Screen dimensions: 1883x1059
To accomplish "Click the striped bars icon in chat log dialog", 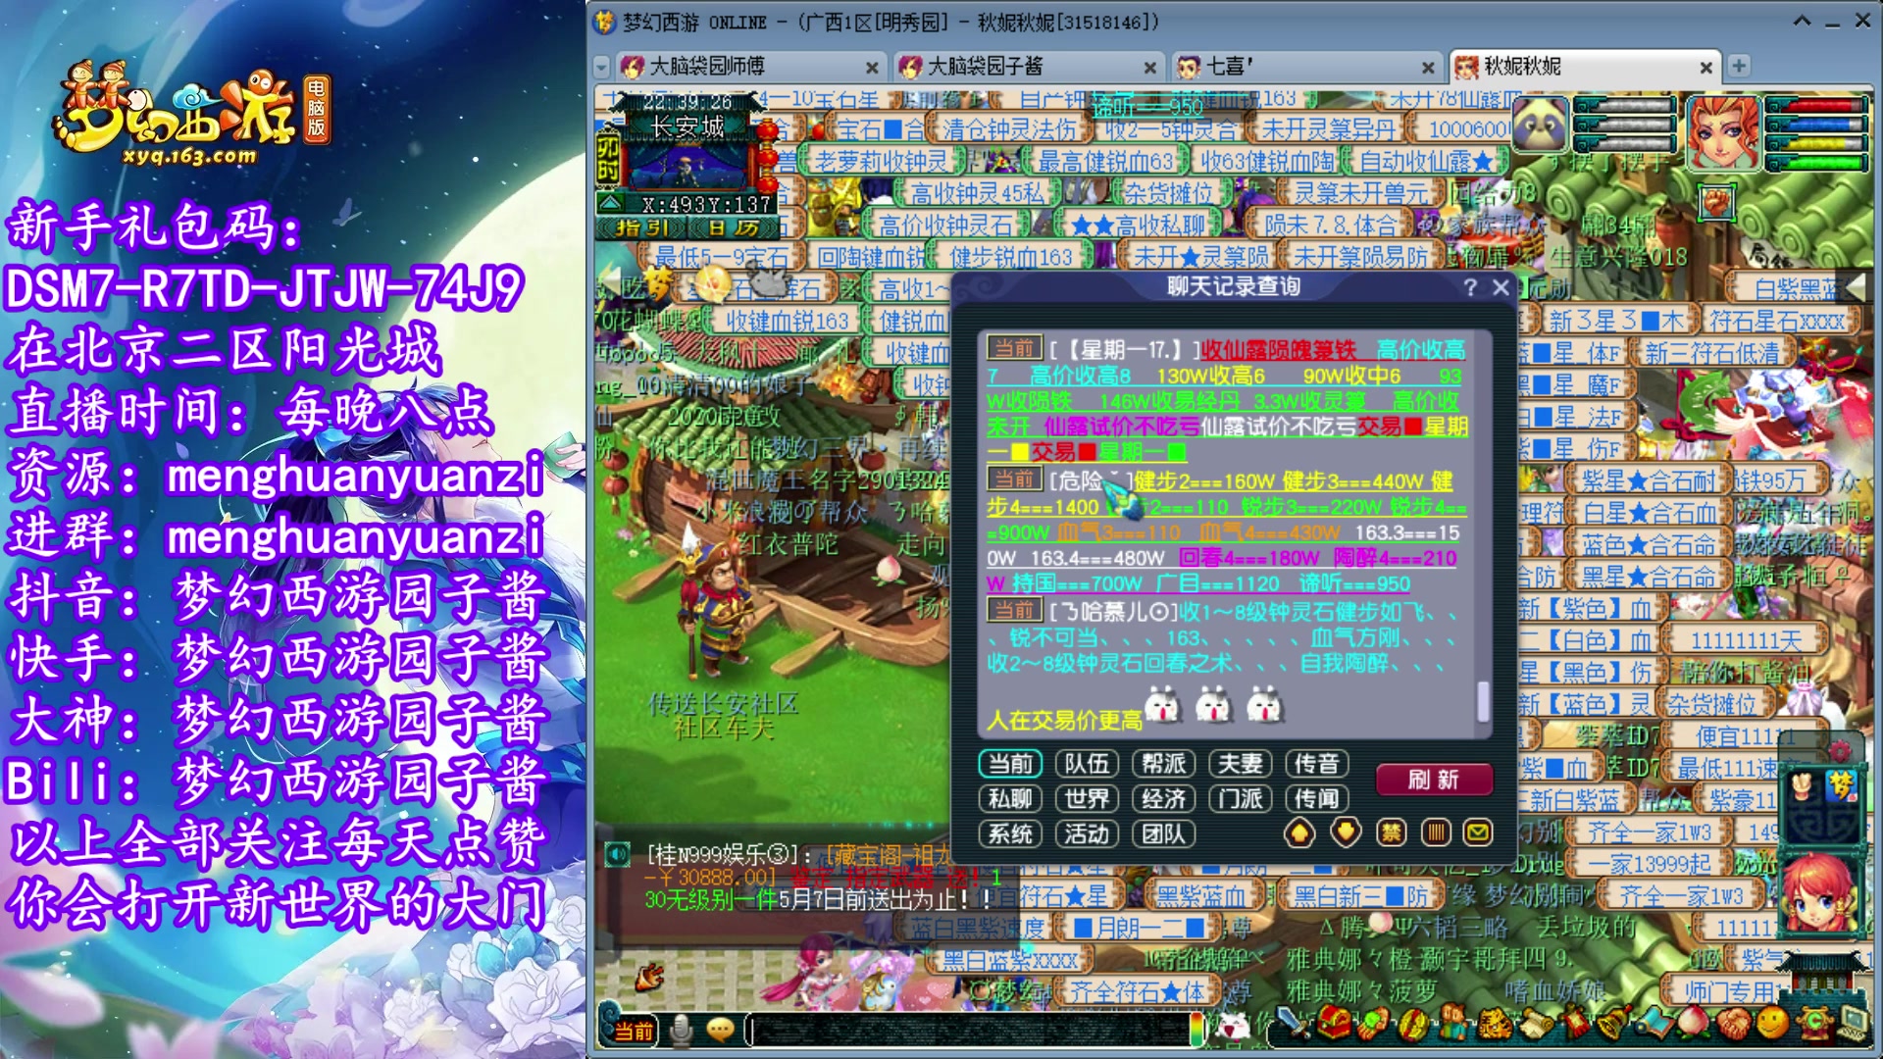I will [x=1436, y=833].
